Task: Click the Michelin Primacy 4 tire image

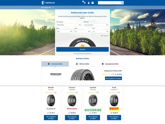Action: 51,100
